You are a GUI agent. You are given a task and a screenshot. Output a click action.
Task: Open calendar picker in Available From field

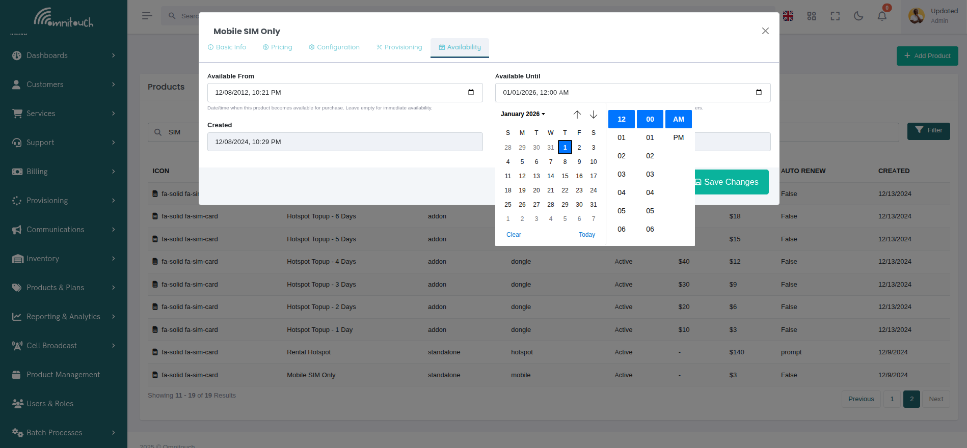tap(471, 93)
